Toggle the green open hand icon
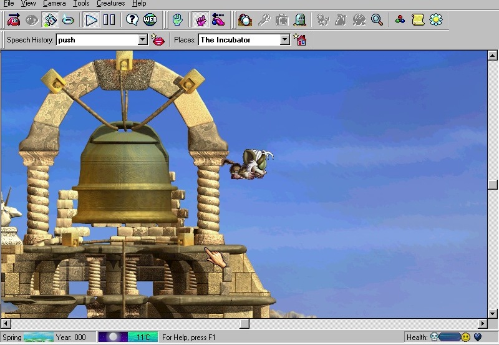499x345 pixels. (x=178, y=20)
